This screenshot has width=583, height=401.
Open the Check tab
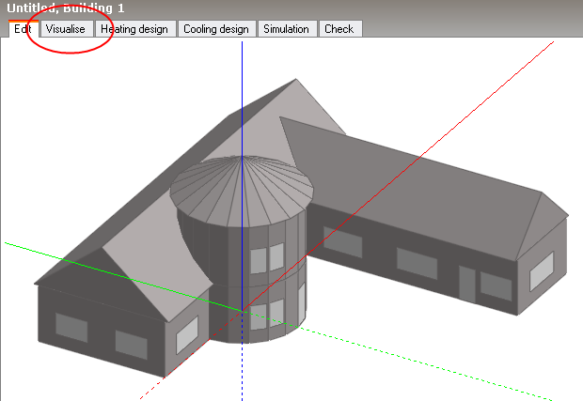(339, 29)
